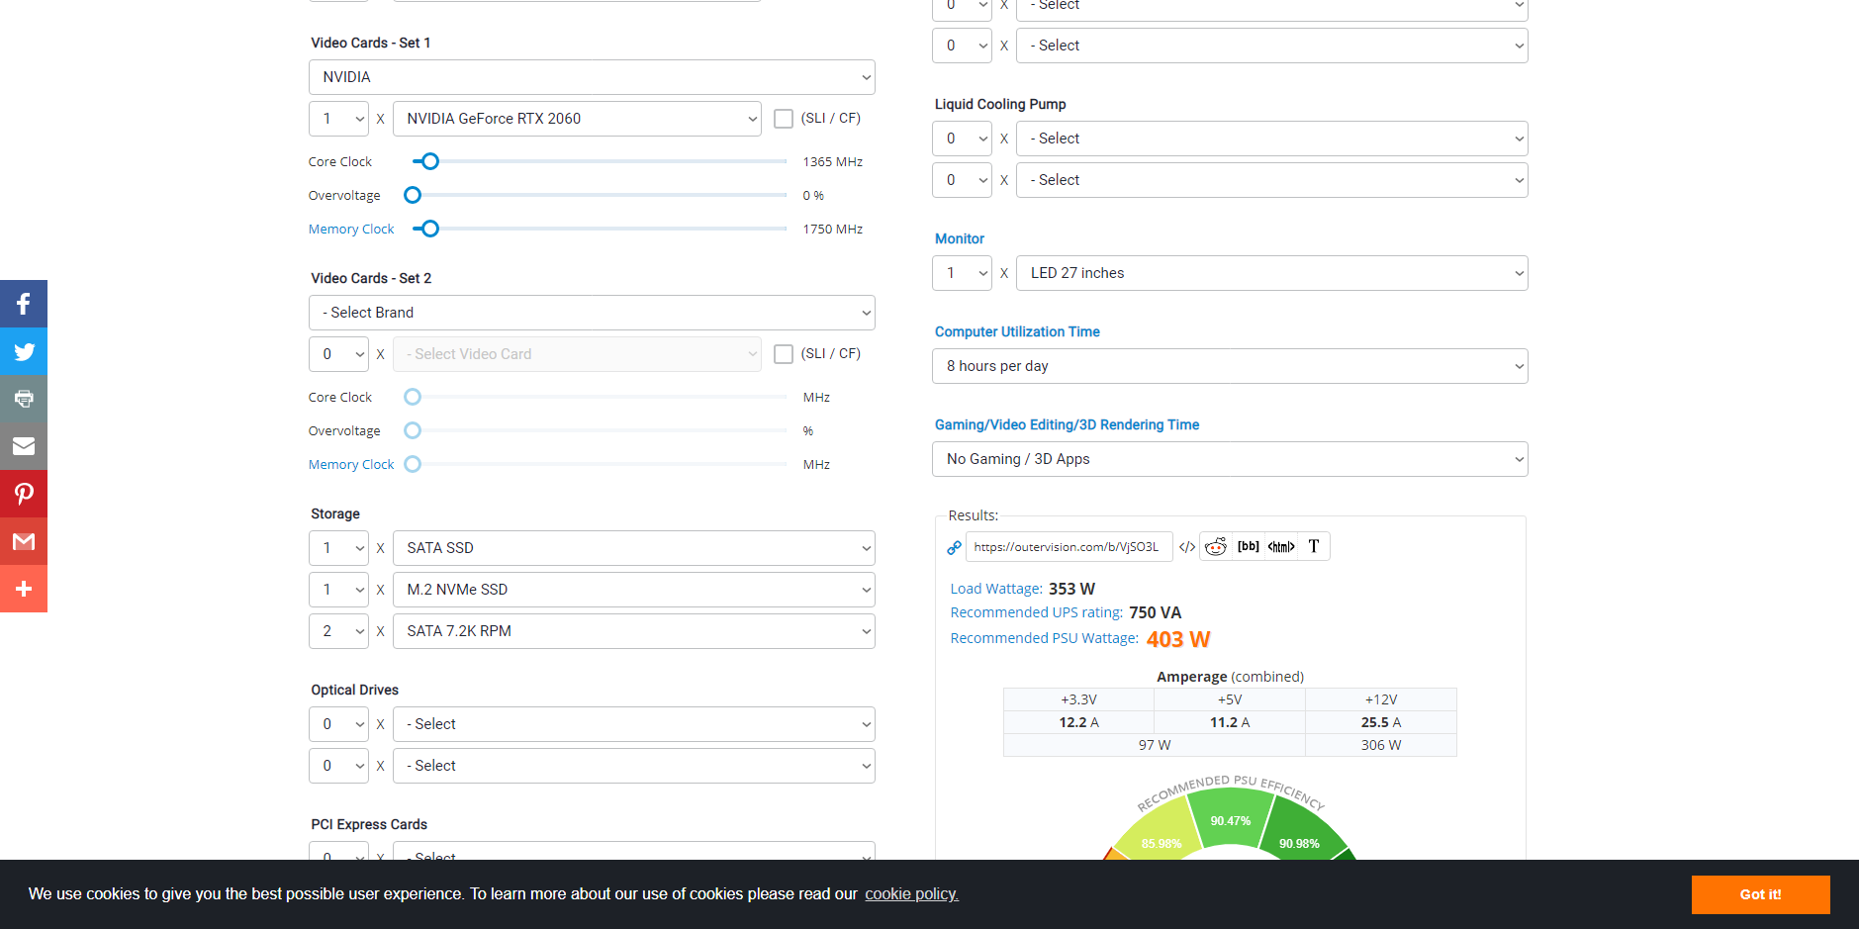
Task: Open the LED 27 inches monitor dropdown
Action: click(1272, 273)
